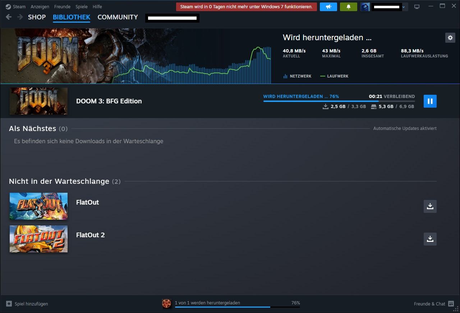Viewport: 460px width, 313px height.
Task: Click 'Wird heruntergeladen ...' heading
Action: pyautogui.click(x=327, y=38)
